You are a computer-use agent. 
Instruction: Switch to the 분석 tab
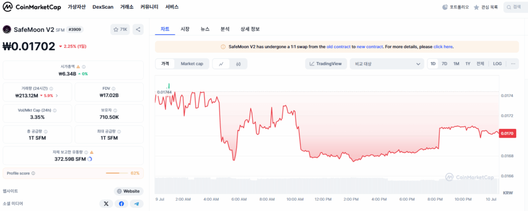(225, 29)
